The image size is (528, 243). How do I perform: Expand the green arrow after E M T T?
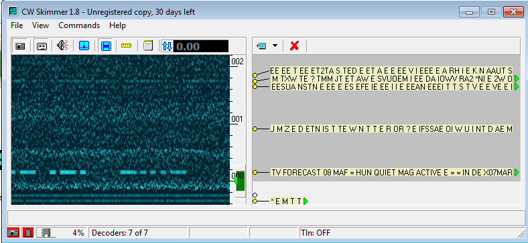(306, 201)
